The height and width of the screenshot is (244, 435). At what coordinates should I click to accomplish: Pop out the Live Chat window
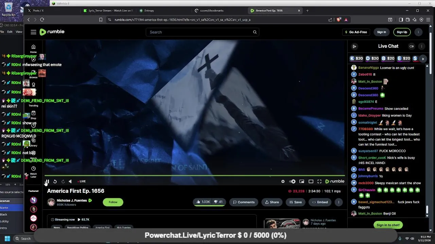pos(411,46)
